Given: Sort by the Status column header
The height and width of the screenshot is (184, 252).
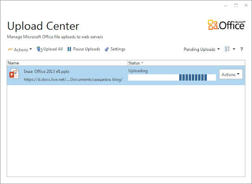Looking at the screenshot, I should 186,63.
